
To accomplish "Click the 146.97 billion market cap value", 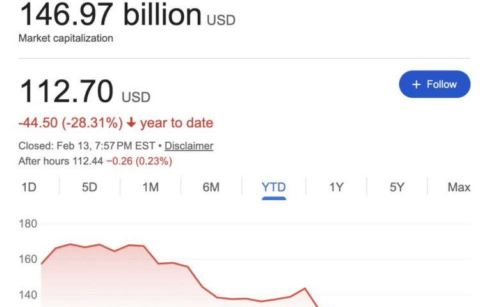I will click(x=110, y=15).
